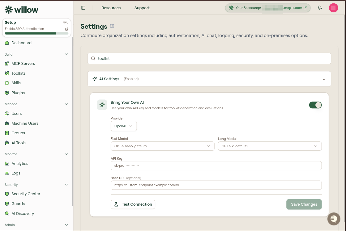Click the API Key field

click(x=216, y=166)
